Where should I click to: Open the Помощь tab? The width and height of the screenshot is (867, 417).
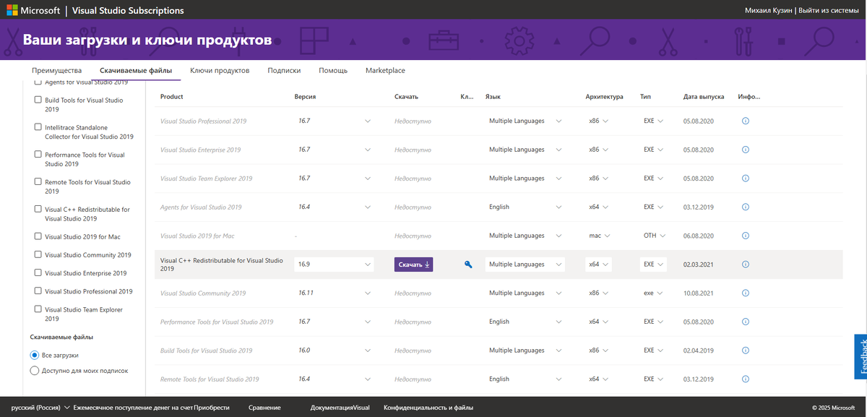coord(333,71)
